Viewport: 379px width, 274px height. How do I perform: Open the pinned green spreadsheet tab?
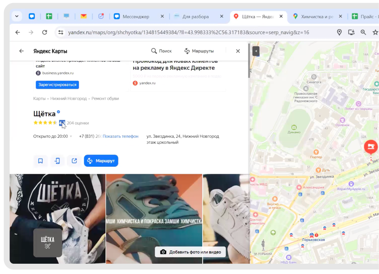49,17
